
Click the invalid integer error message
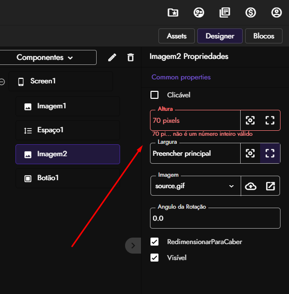(202, 134)
